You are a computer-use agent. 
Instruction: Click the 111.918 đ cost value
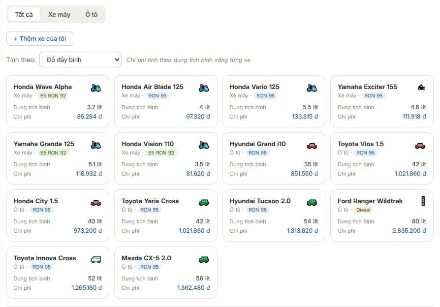click(x=414, y=117)
